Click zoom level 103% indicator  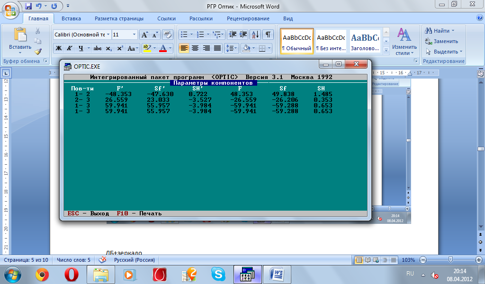[x=408, y=260]
